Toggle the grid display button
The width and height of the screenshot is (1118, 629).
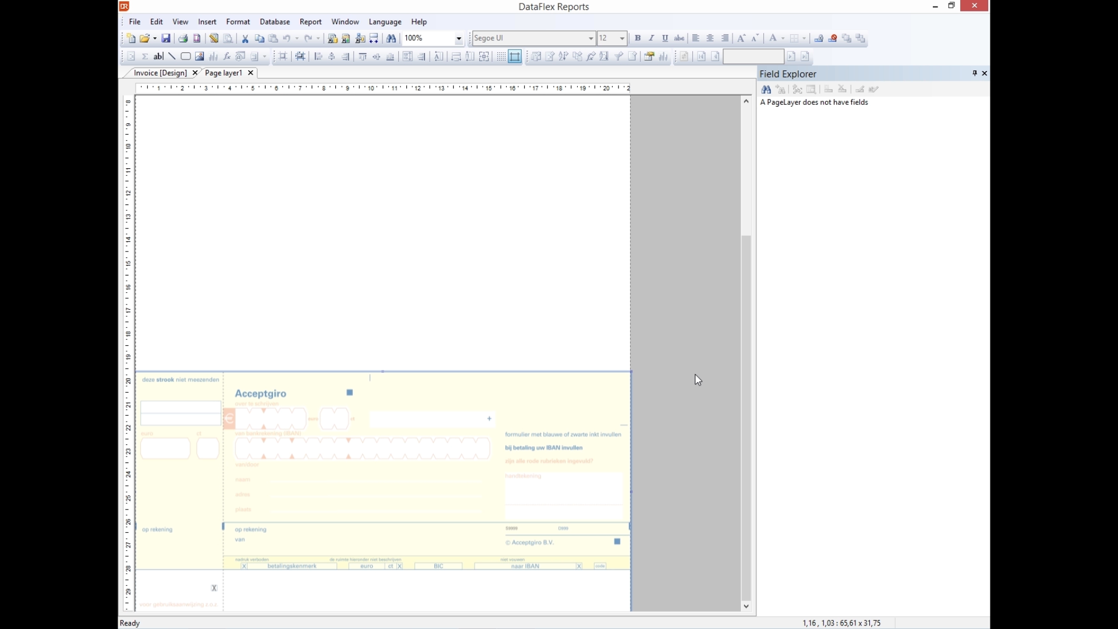coord(501,56)
